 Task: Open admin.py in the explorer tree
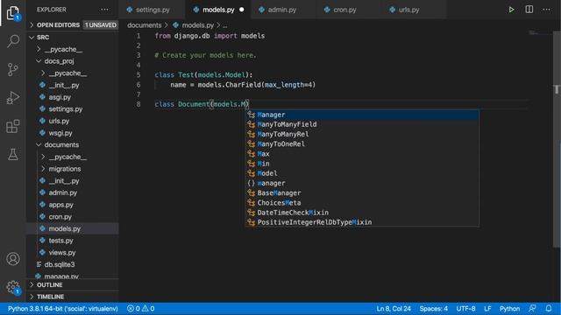62,192
